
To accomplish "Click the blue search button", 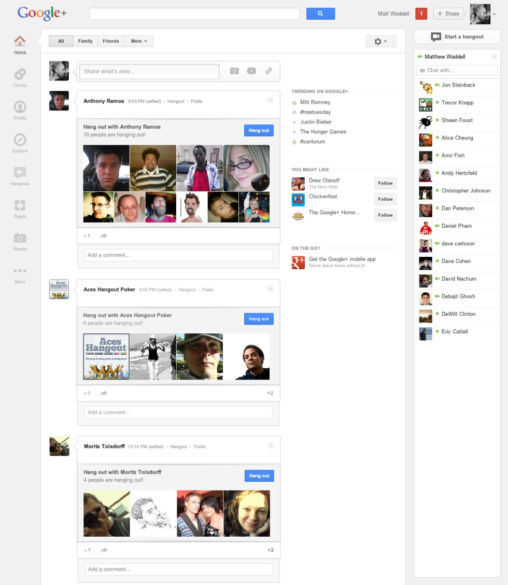I will [x=320, y=14].
